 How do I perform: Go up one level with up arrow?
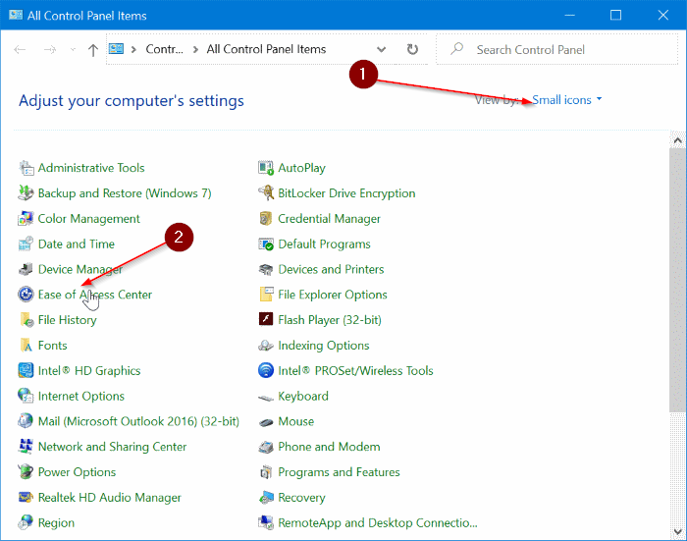(92, 49)
